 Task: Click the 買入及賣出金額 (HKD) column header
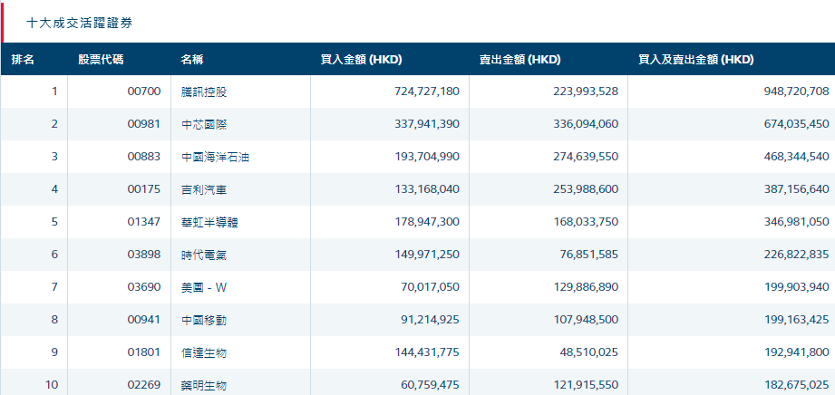coord(696,60)
